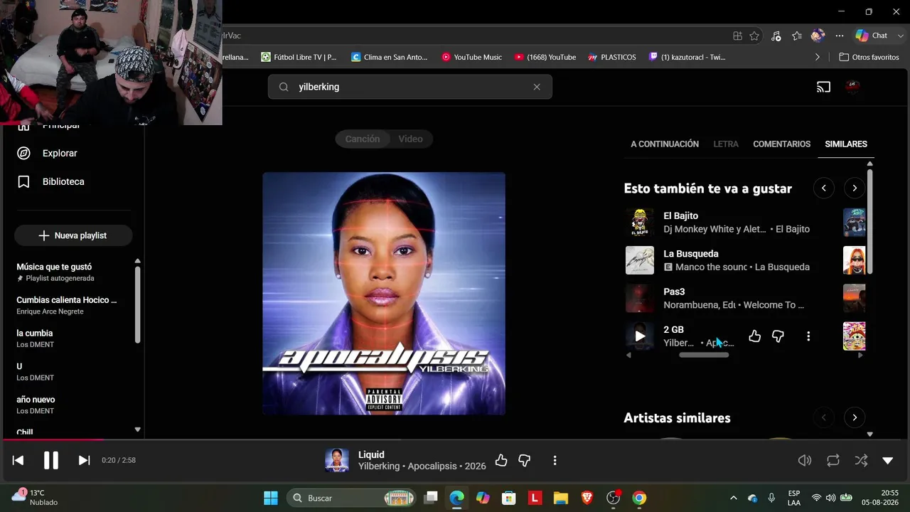Switch to Video mode
This screenshot has height=512, width=910.
(410, 139)
